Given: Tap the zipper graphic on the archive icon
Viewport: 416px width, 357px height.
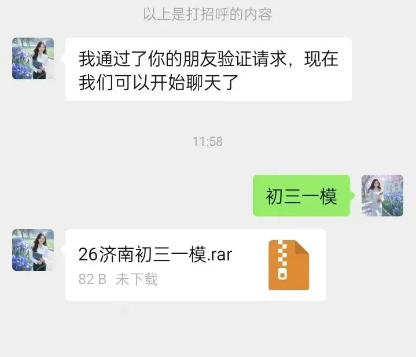Looking at the screenshot, I should point(282,260).
